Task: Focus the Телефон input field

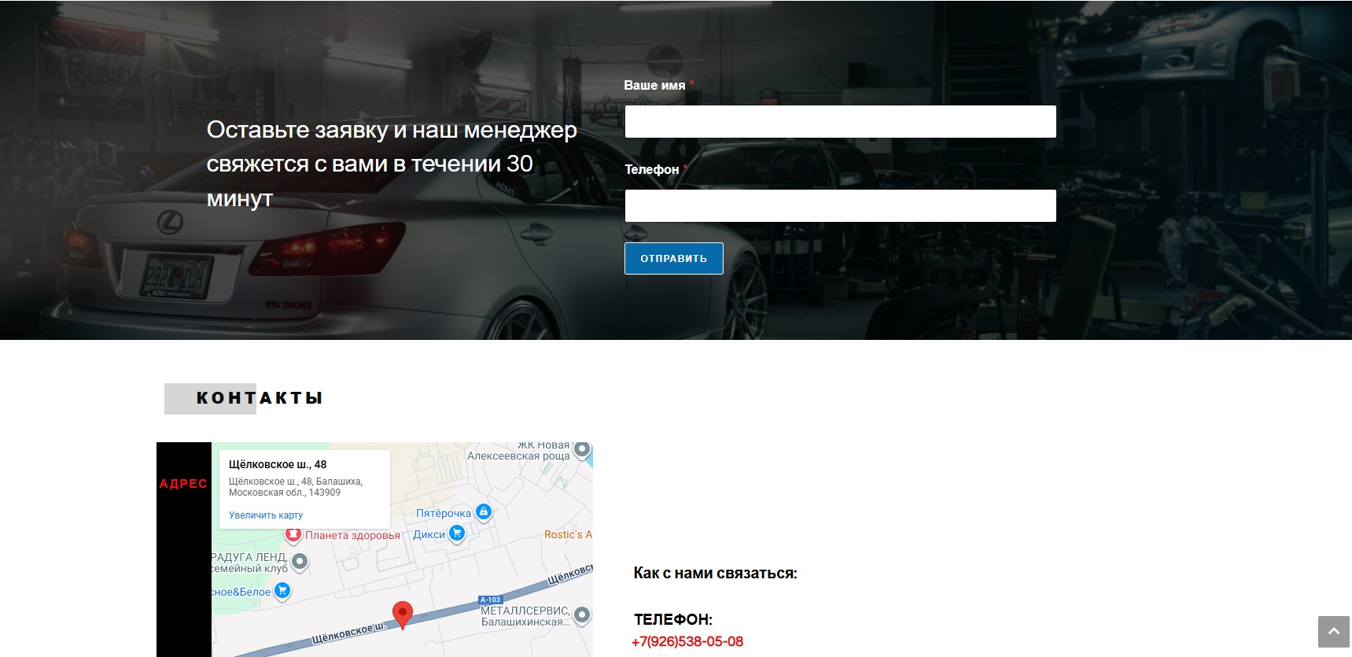Action: [x=840, y=206]
